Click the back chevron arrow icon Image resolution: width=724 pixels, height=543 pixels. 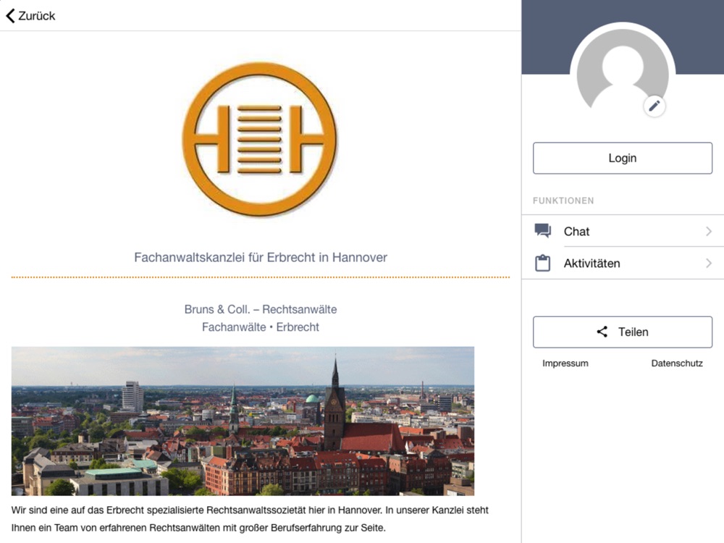tap(10, 15)
